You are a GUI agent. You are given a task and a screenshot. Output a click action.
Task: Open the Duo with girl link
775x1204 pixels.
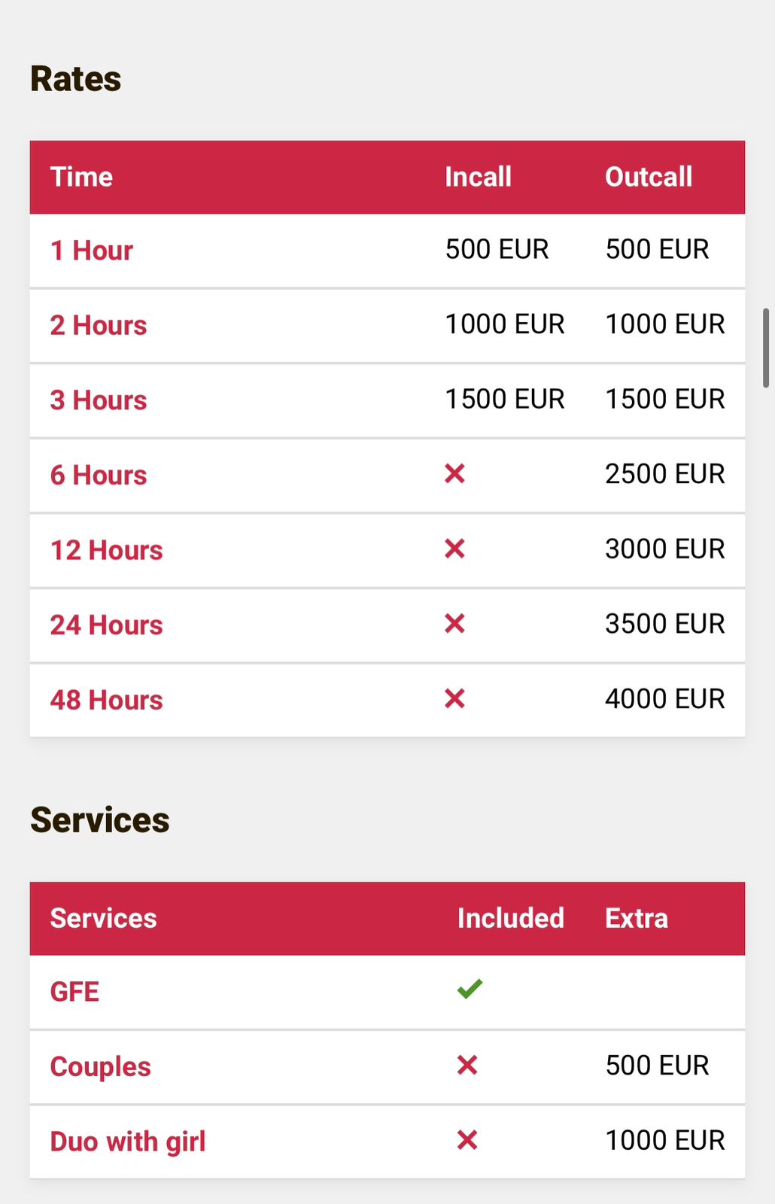coord(128,1142)
